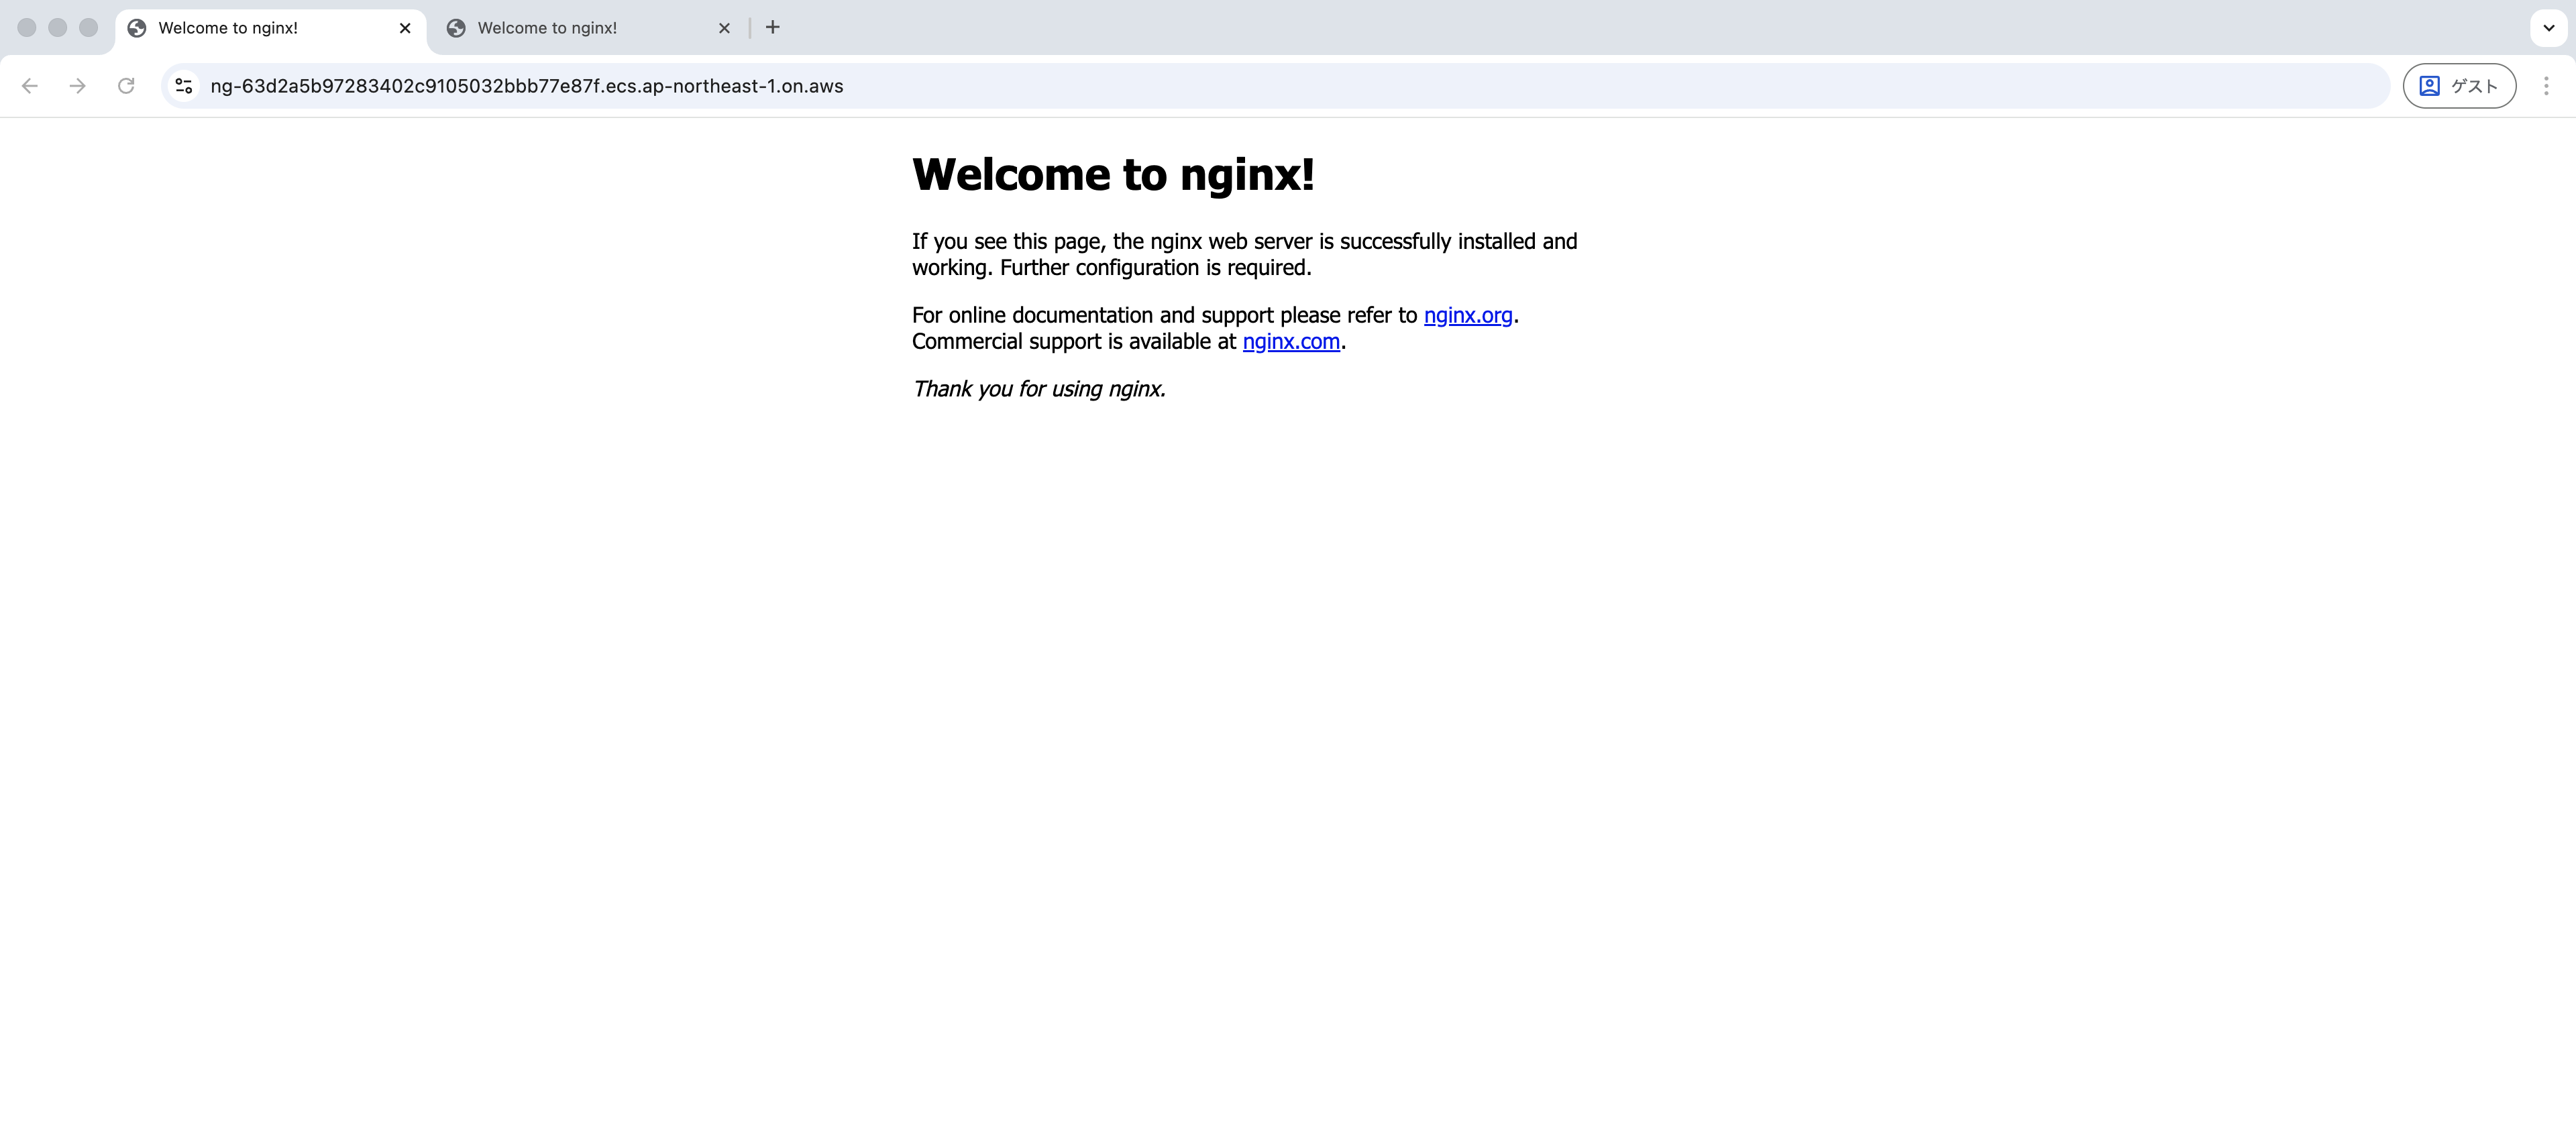The width and height of the screenshot is (2576, 1131).
Task: Open the guest profile menu
Action: (x=2459, y=86)
